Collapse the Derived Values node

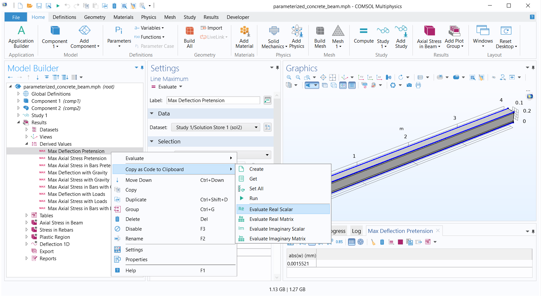27,144
